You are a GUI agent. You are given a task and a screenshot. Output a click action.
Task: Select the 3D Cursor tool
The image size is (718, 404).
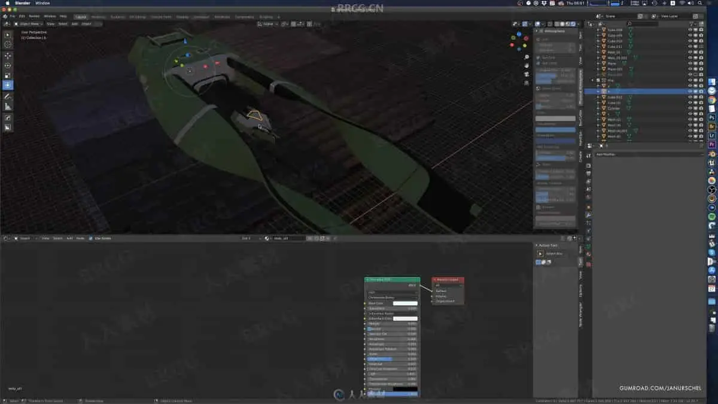(x=8, y=44)
